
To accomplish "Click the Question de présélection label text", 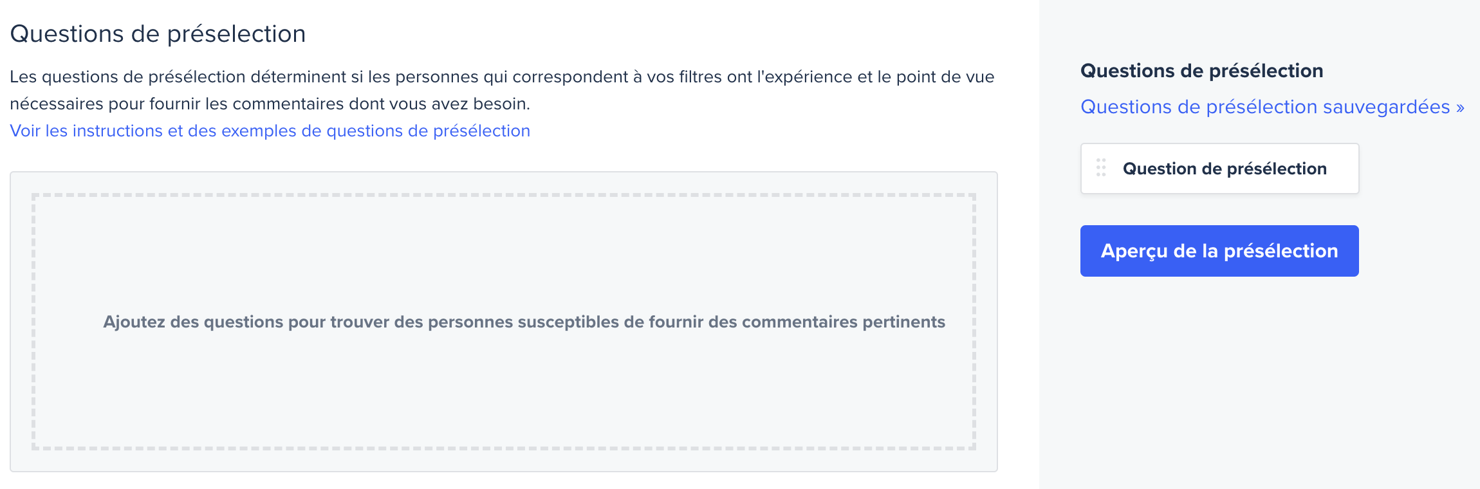I will [1225, 169].
